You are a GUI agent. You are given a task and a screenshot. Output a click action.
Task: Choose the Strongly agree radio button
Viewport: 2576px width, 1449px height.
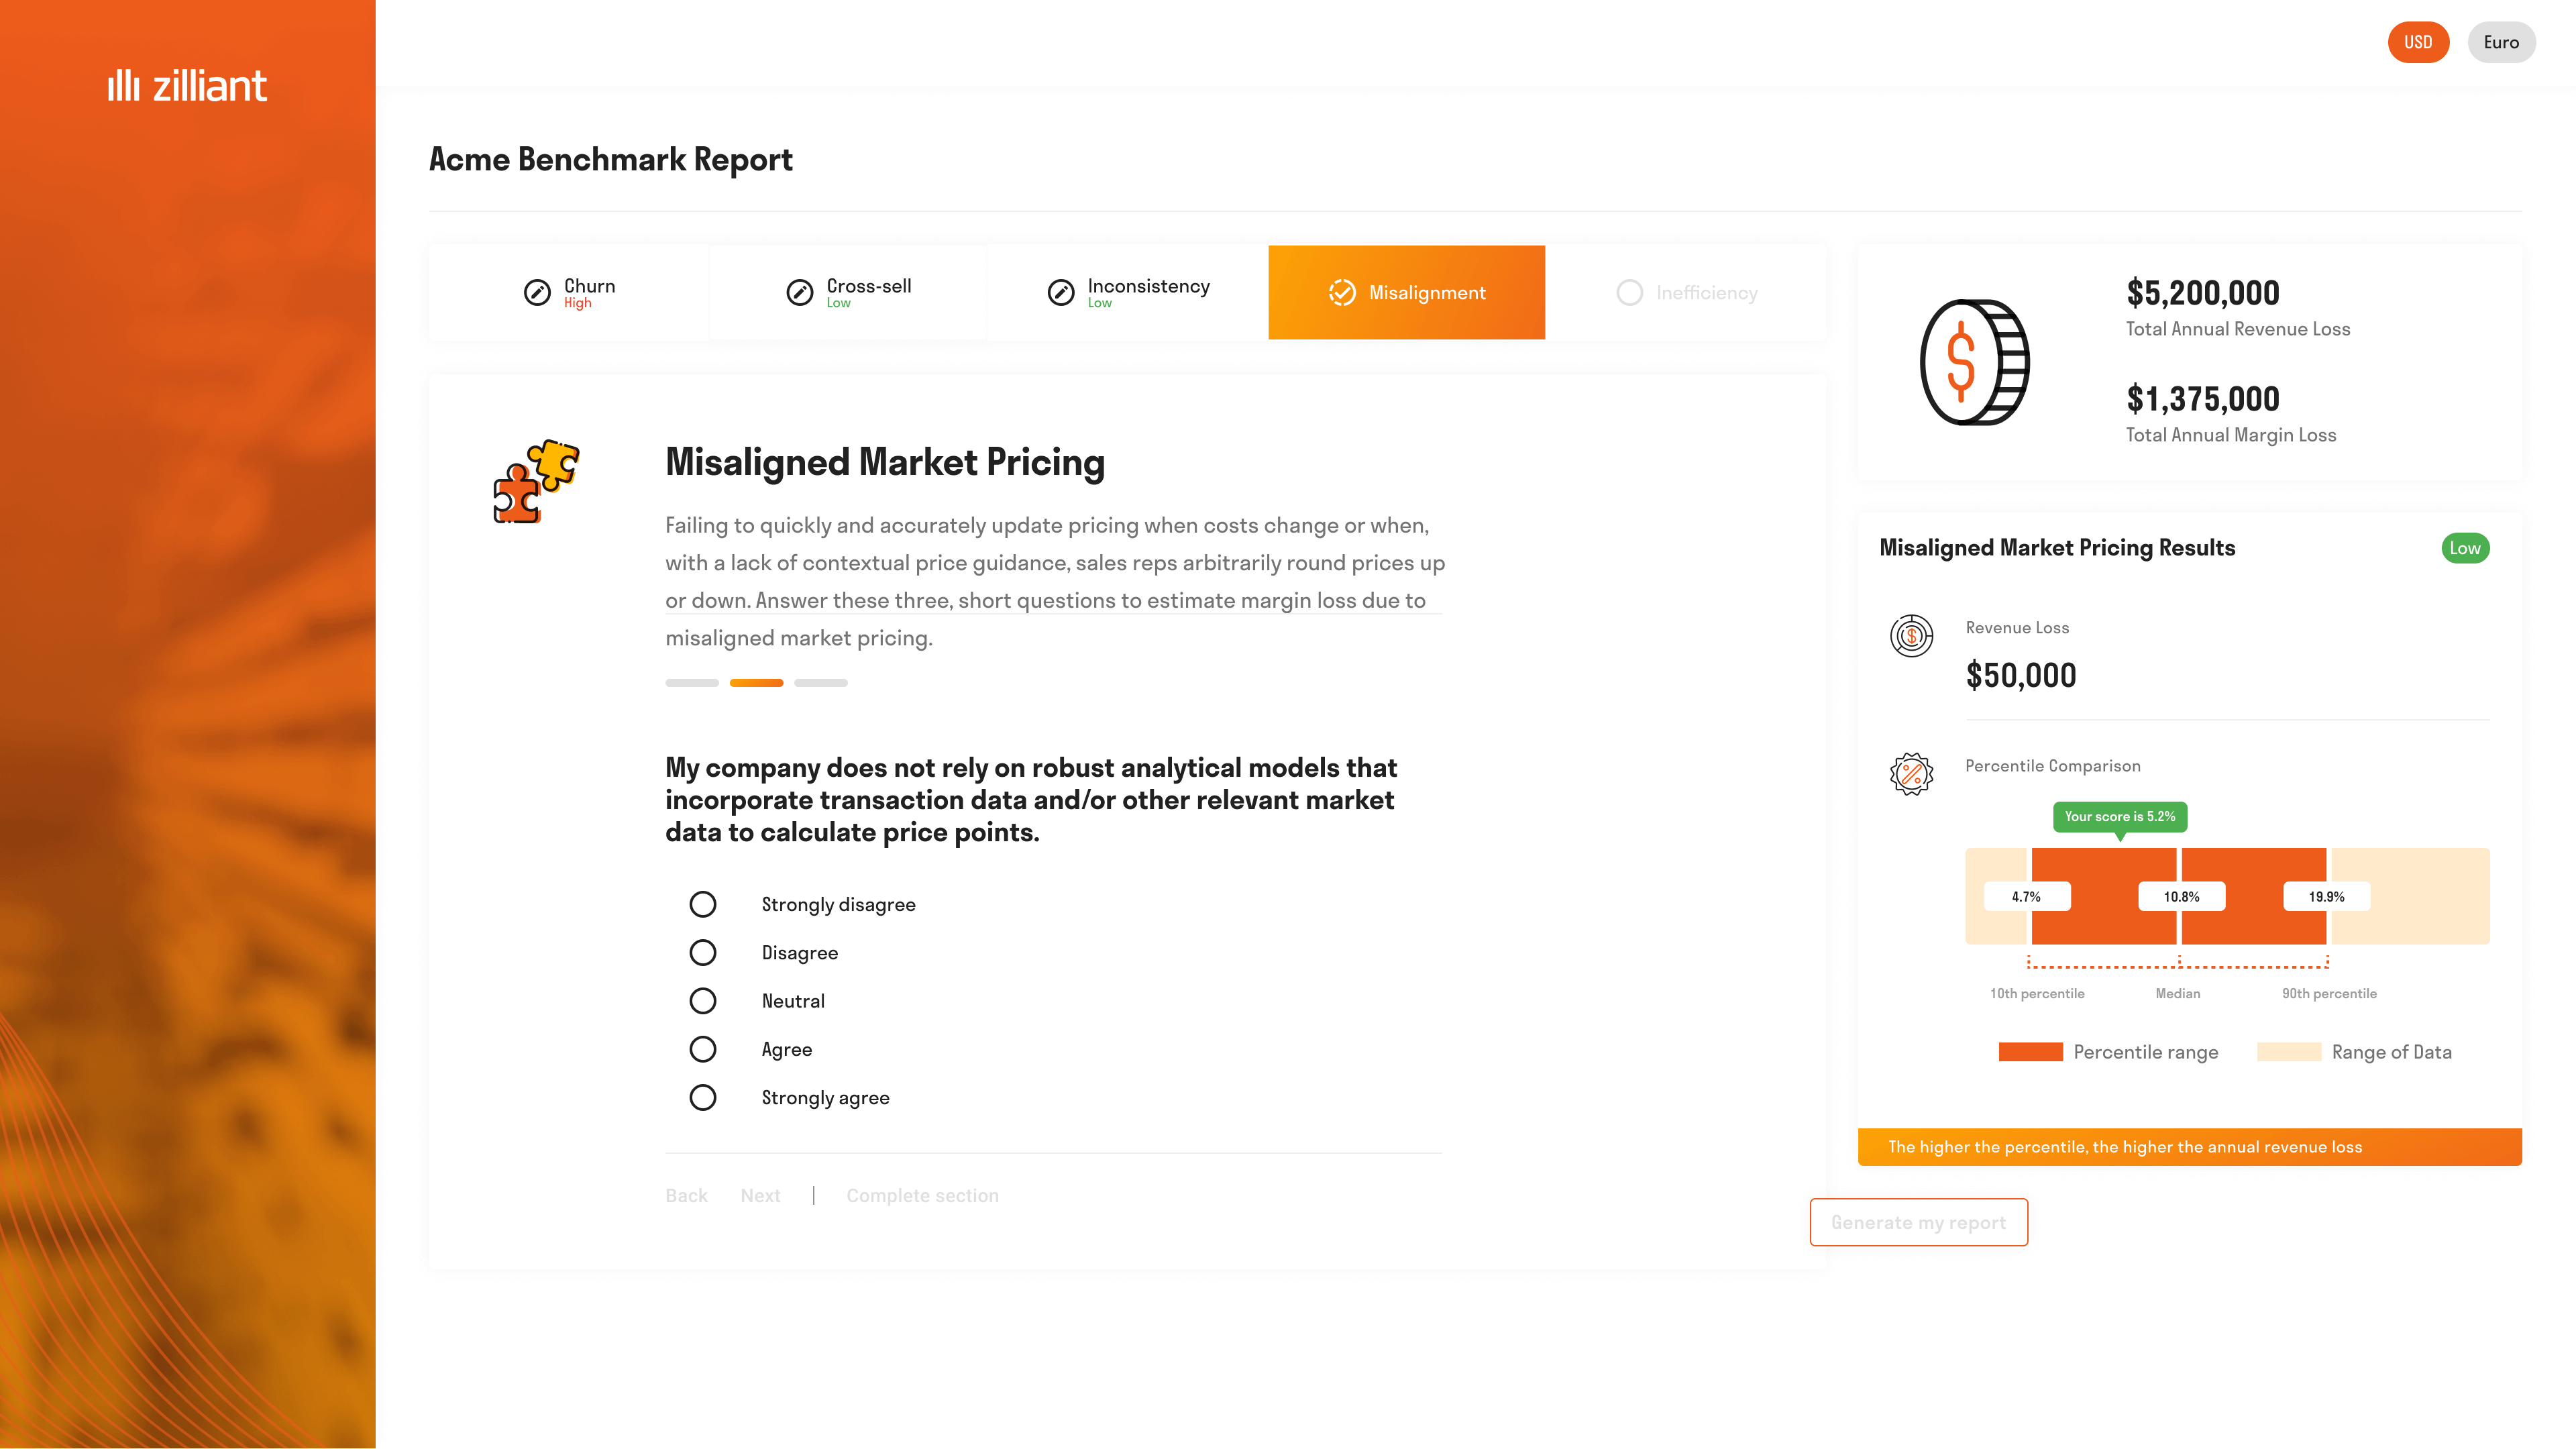pyautogui.click(x=703, y=1098)
